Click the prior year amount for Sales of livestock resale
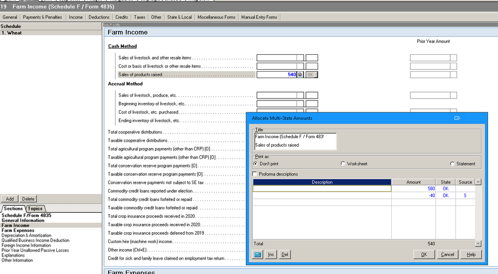This screenshot has height=274, width=498. (430, 58)
